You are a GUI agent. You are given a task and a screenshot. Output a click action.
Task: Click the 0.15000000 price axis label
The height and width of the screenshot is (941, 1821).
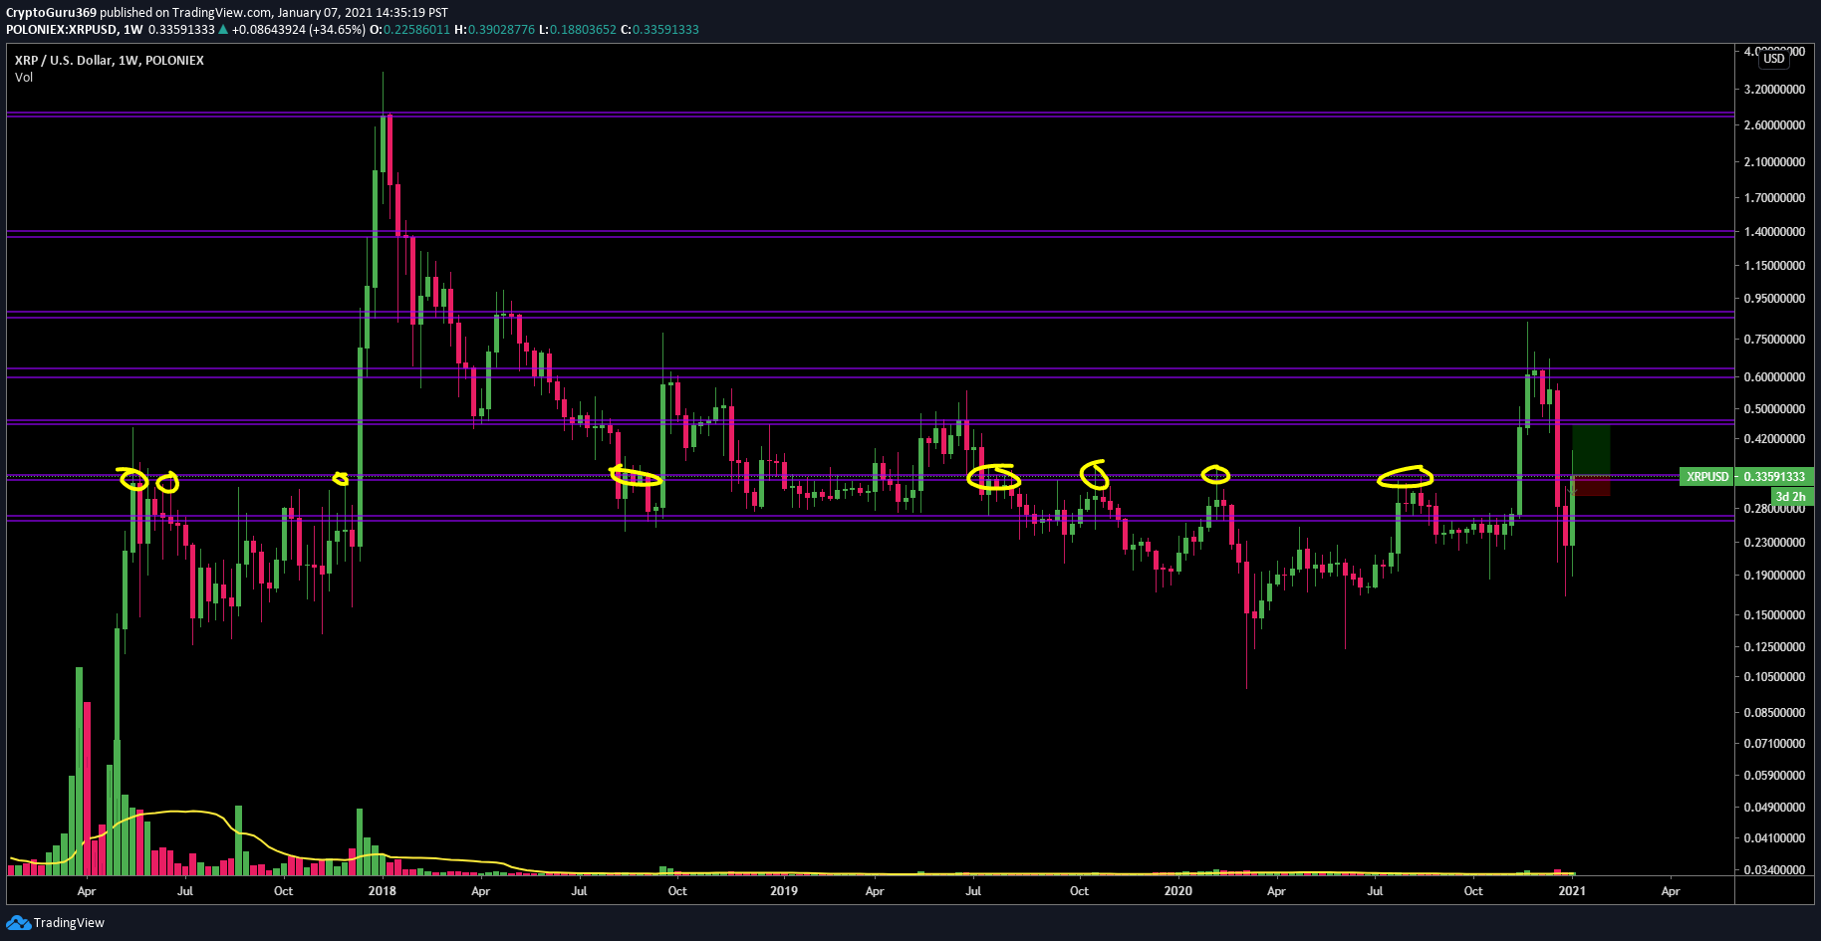coord(1774,615)
